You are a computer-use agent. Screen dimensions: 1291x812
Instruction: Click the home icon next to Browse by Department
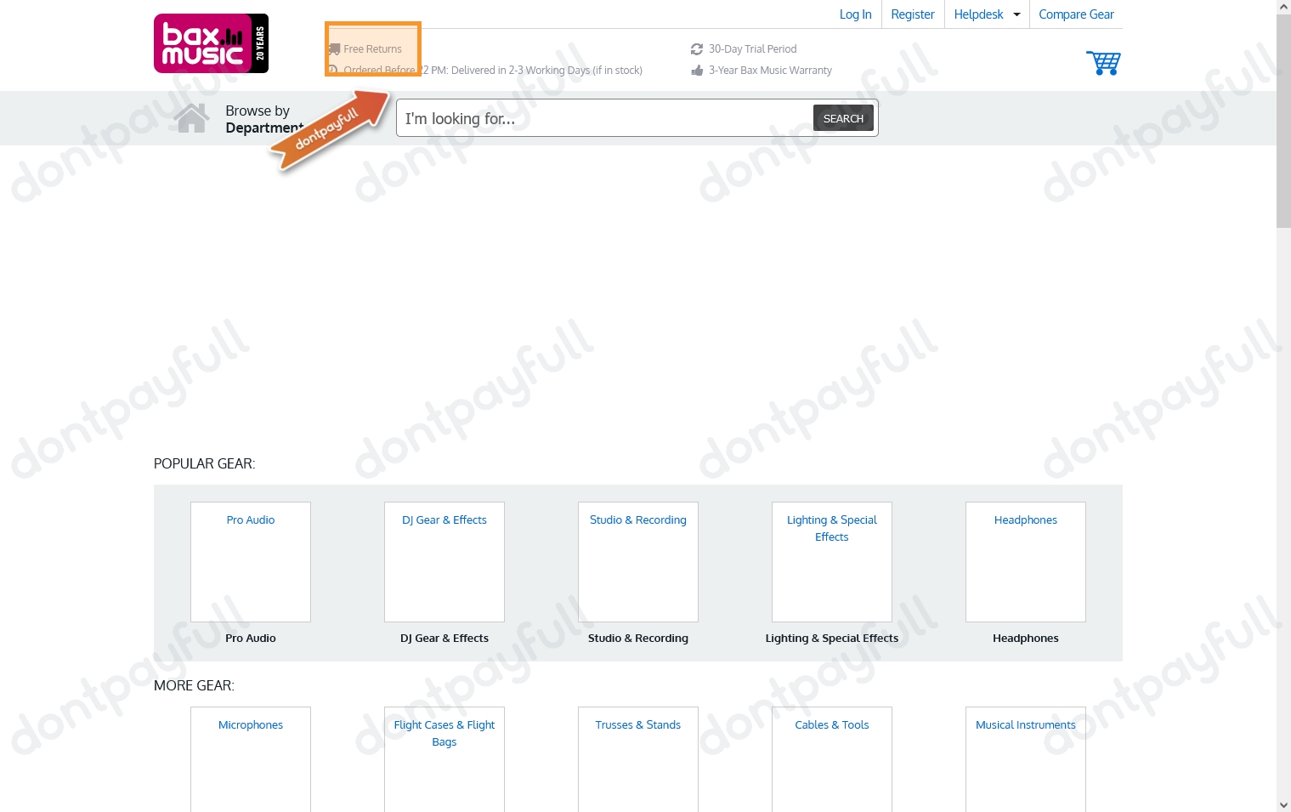click(192, 117)
